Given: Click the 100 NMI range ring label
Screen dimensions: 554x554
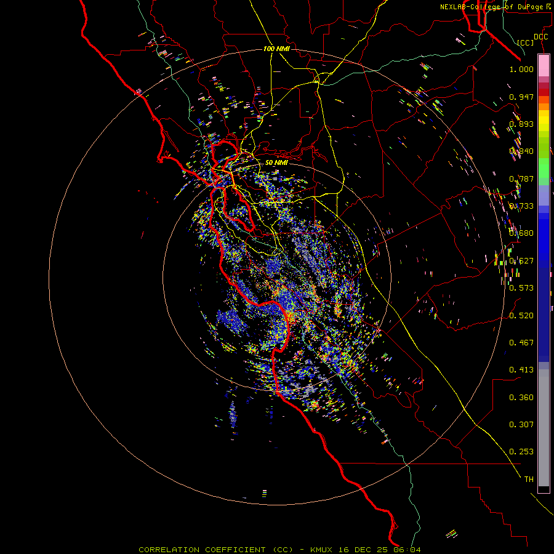Looking at the screenshot, I should (x=276, y=49).
